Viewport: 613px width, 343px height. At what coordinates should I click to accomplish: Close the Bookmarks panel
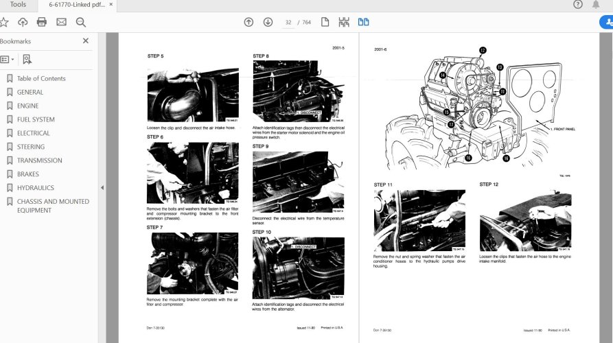[x=86, y=40]
